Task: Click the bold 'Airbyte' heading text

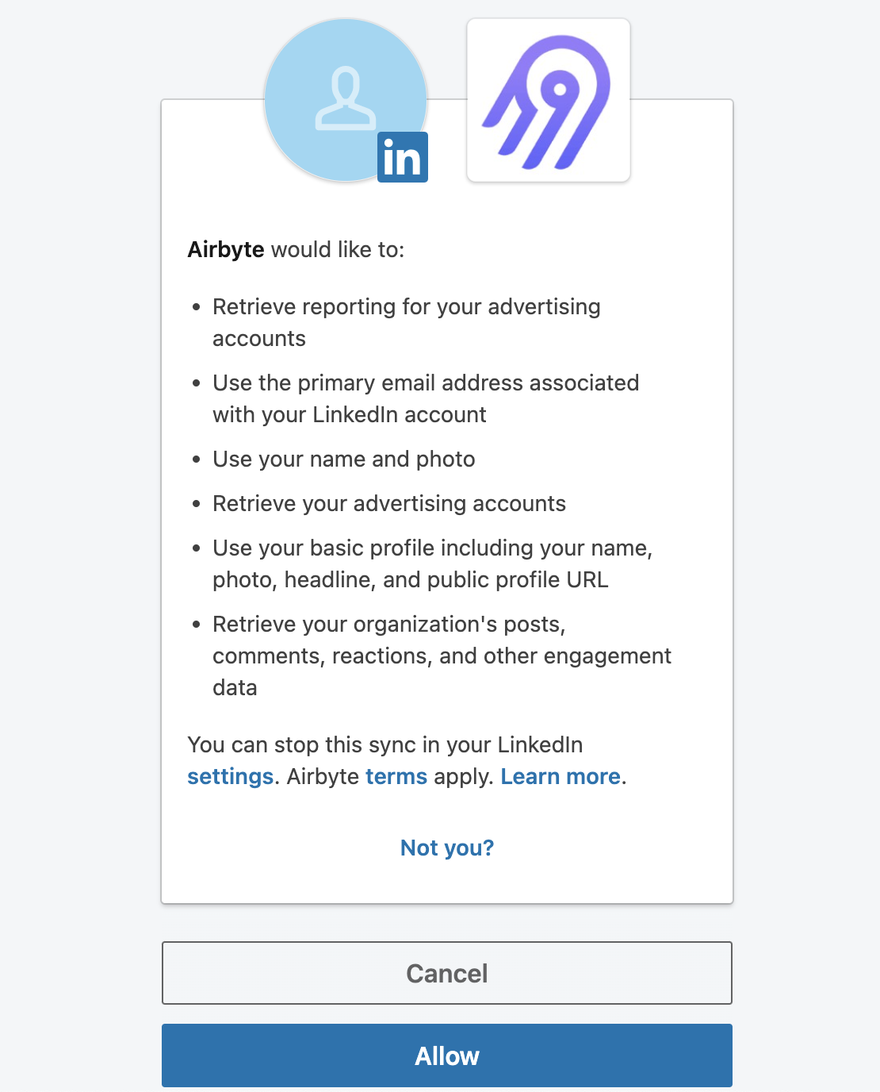Action: (x=226, y=249)
